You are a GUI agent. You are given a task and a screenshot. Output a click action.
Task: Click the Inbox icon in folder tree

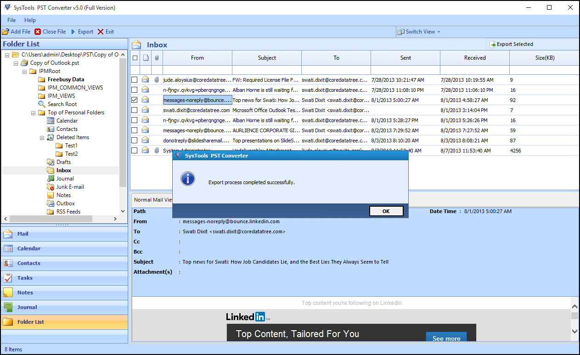[x=51, y=170]
